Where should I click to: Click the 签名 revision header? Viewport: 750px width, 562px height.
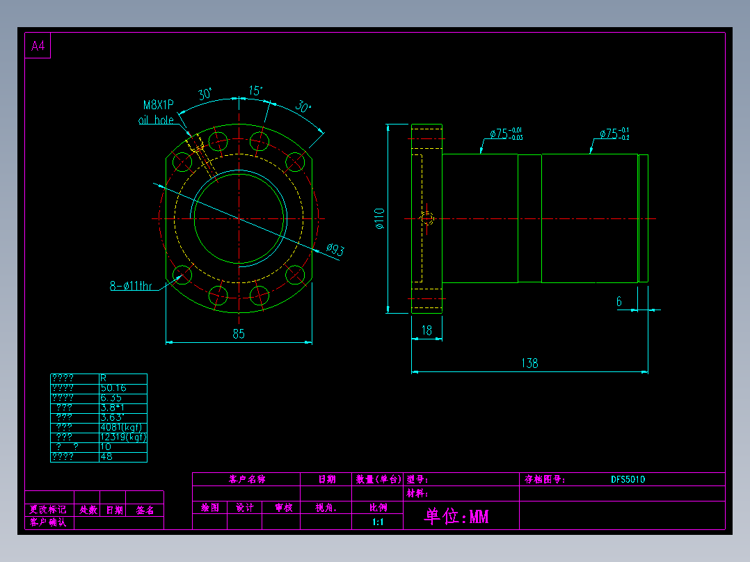(145, 510)
